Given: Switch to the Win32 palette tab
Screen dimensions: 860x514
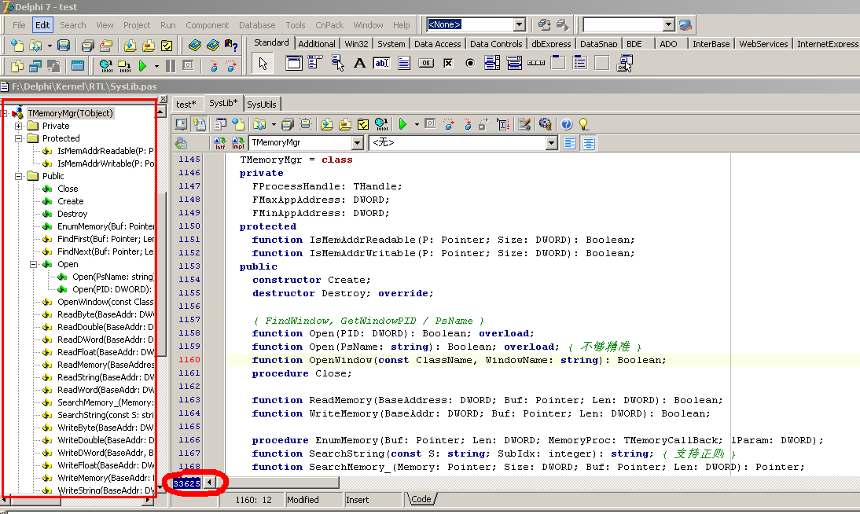Looking at the screenshot, I should 357,44.
